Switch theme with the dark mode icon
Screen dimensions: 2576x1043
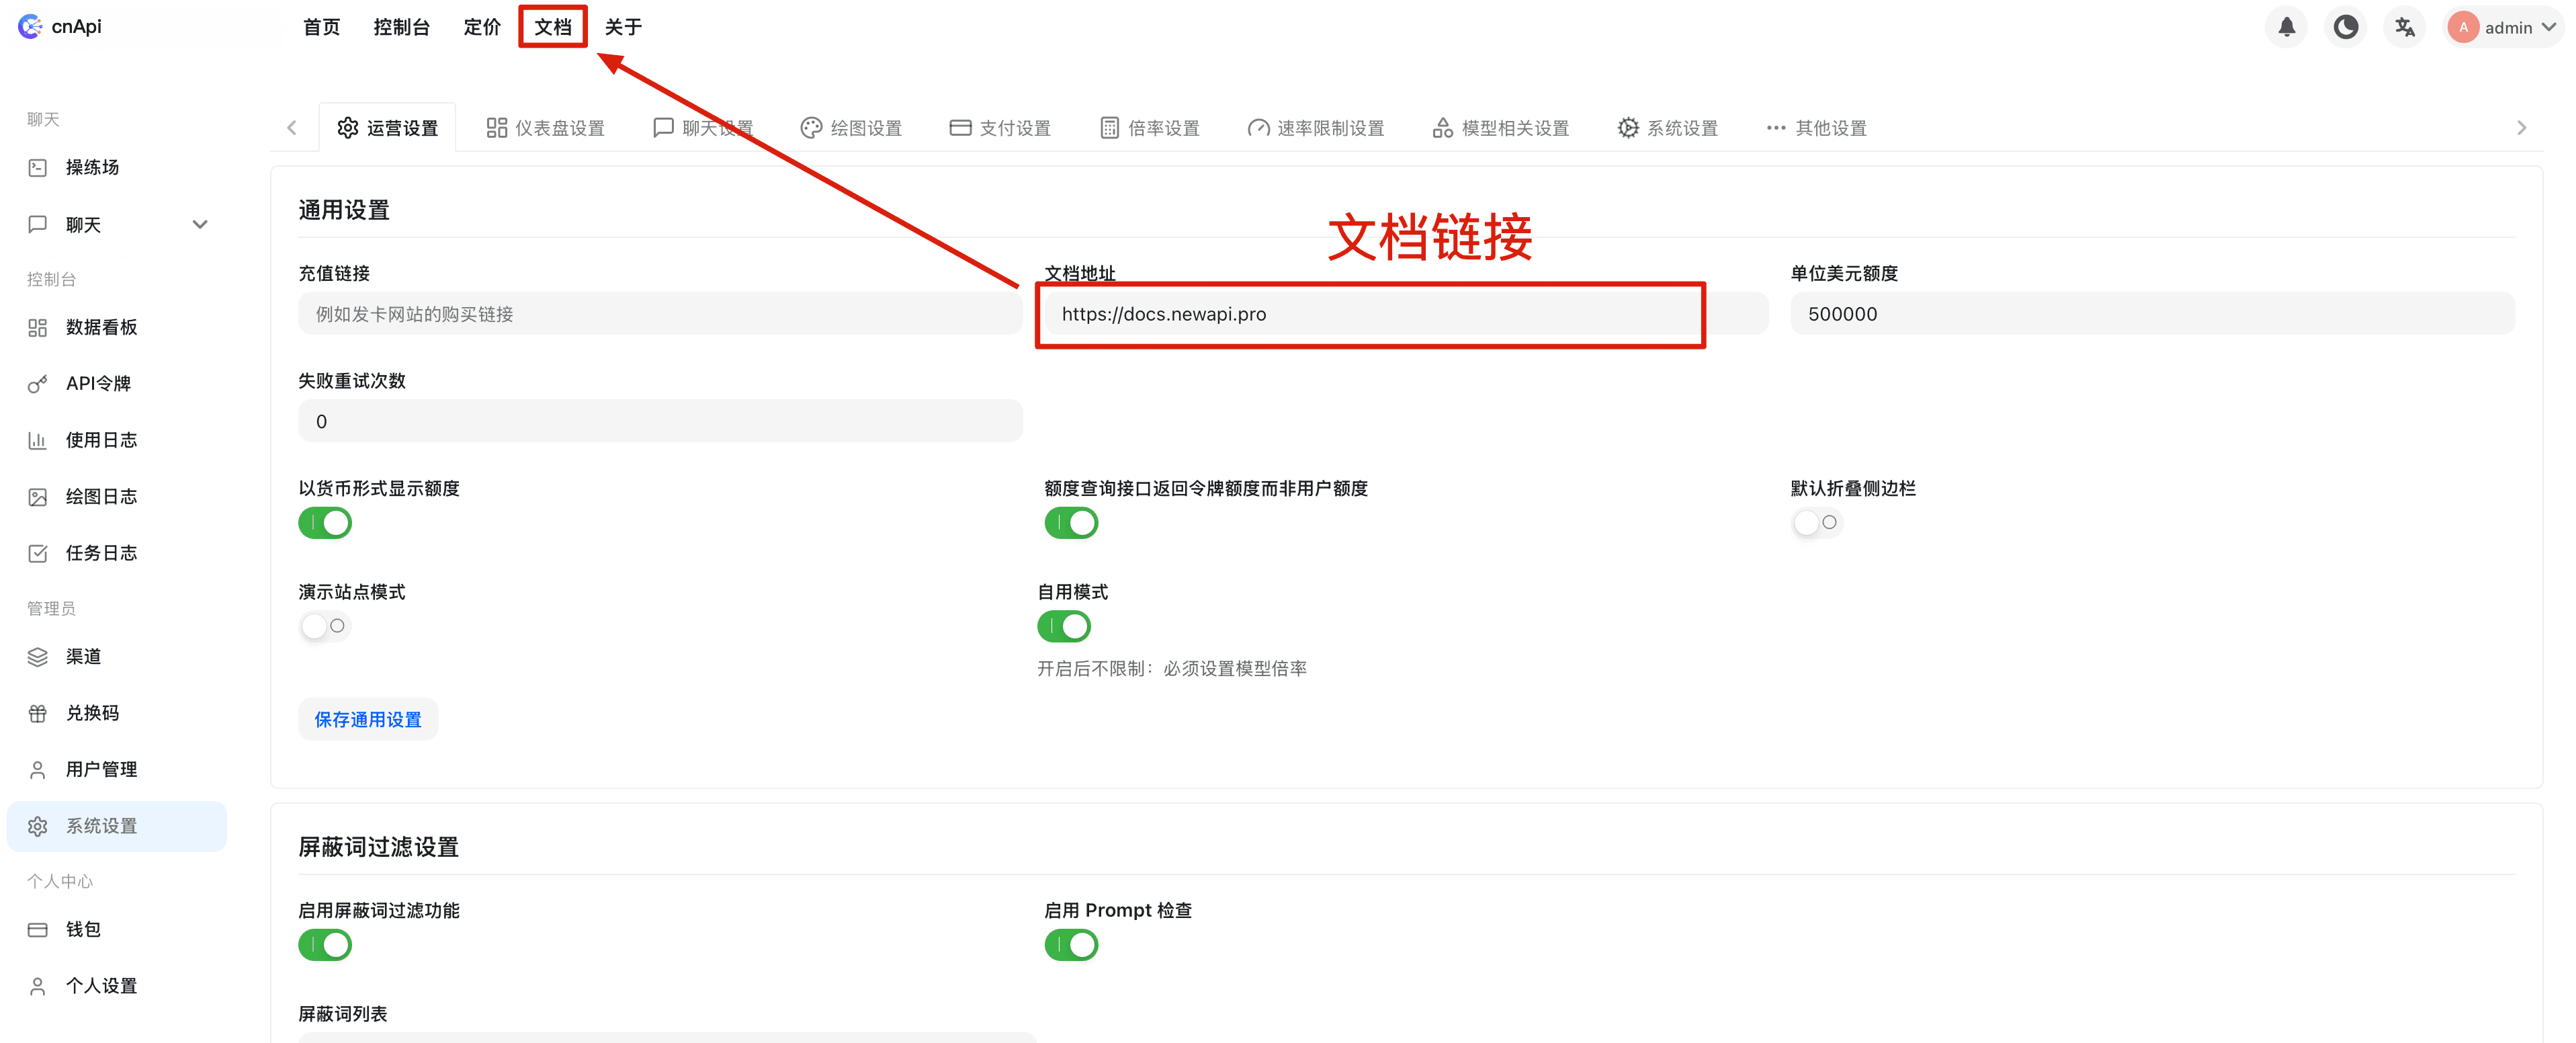coord(2345,27)
